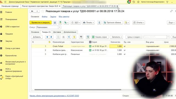Viewport: 176px width, 99px height.
Task: Open Главное section in sidebar
Action: pyautogui.click(x=9, y=12)
